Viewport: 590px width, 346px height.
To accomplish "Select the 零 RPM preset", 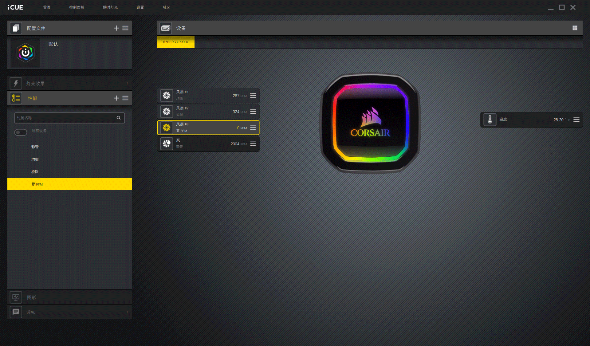I will point(69,184).
